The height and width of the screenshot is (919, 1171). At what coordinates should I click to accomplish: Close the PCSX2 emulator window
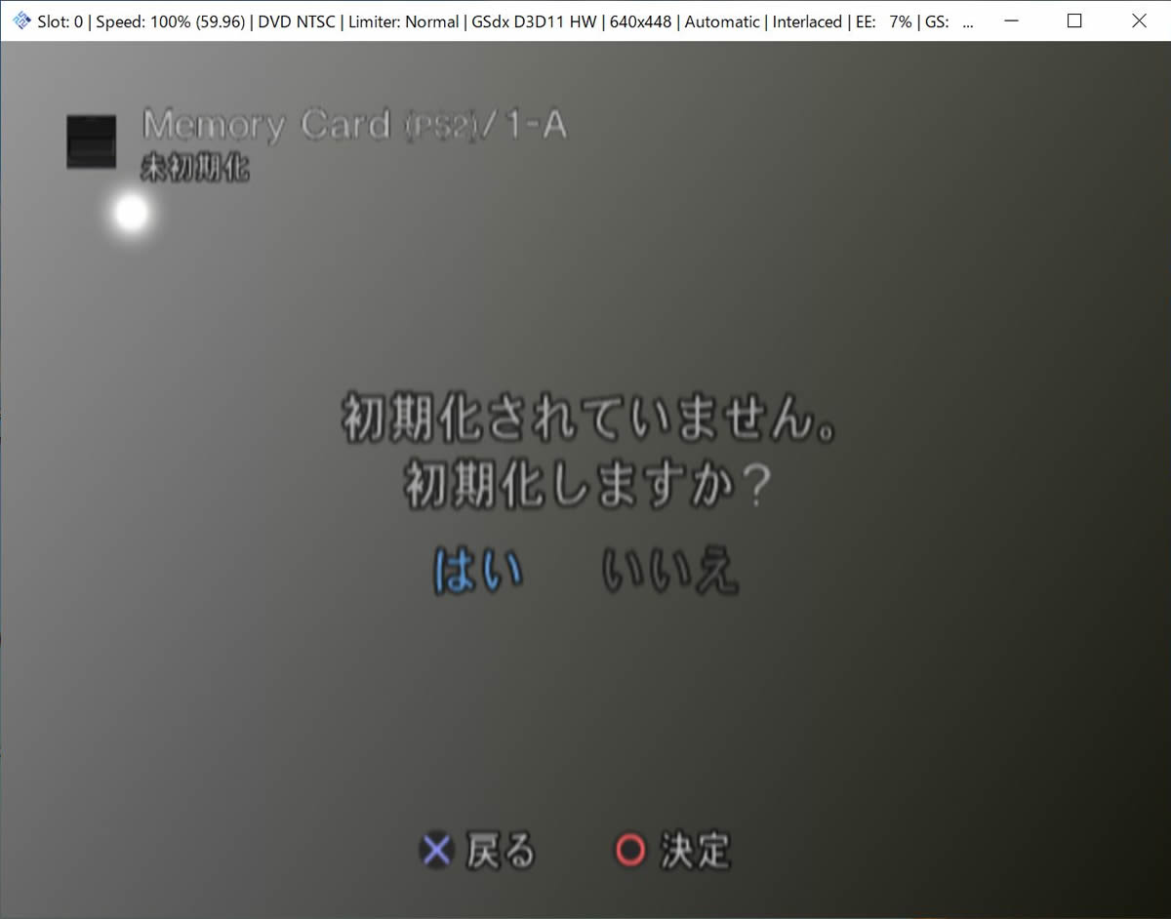coord(1139,20)
